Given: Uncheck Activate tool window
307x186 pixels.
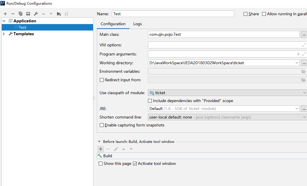Looking at the screenshot, I should click(x=135, y=164).
